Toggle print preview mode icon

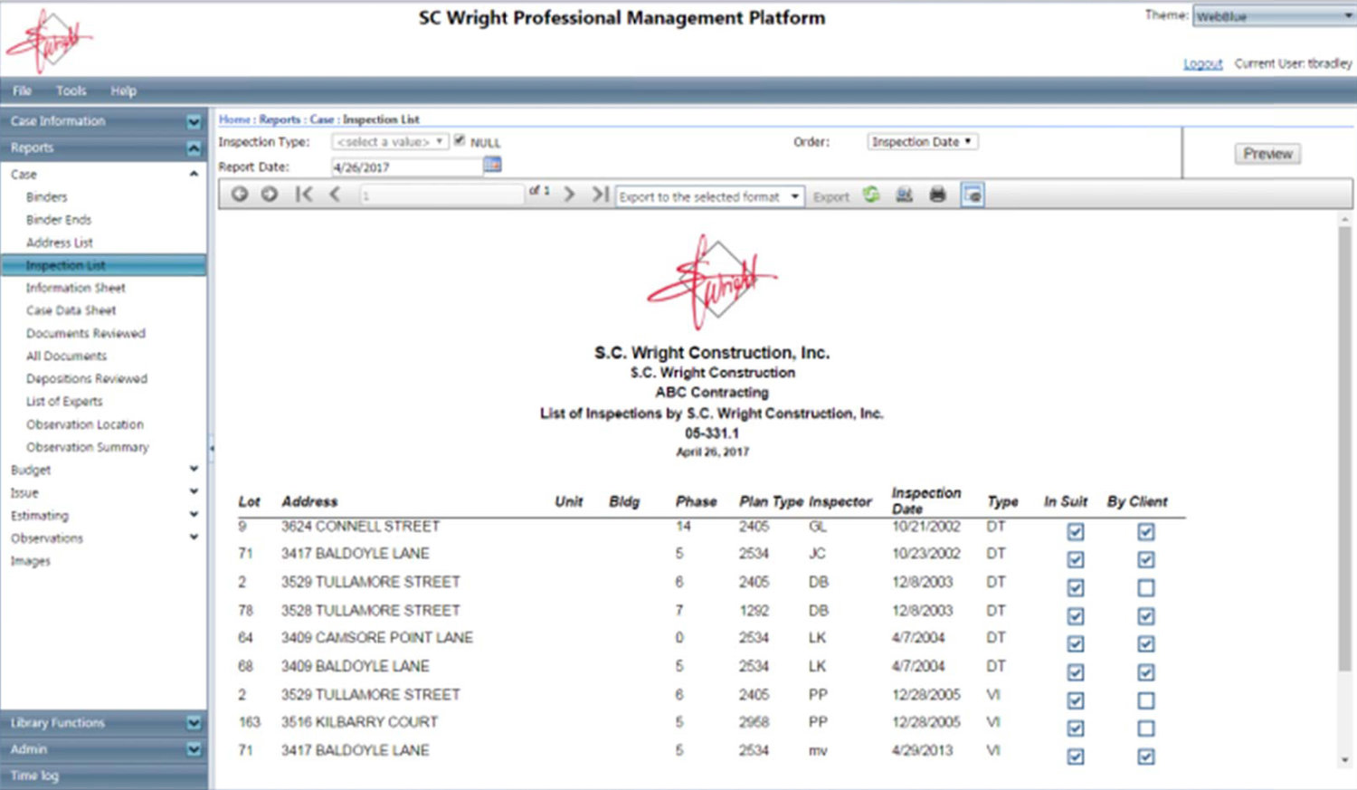coord(973,195)
